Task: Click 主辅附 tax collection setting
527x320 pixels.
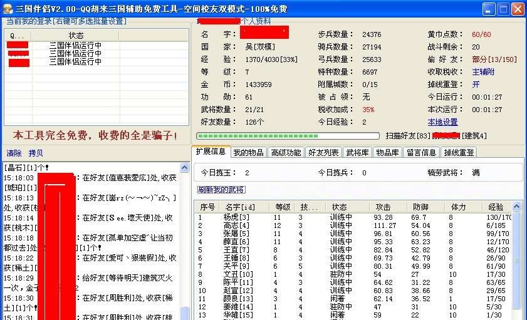Action: [x=483, y=72]
